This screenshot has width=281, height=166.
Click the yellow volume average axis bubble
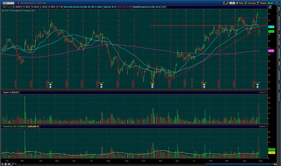point(271,152)
